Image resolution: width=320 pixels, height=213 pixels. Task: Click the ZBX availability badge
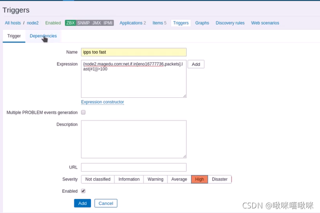70,23
